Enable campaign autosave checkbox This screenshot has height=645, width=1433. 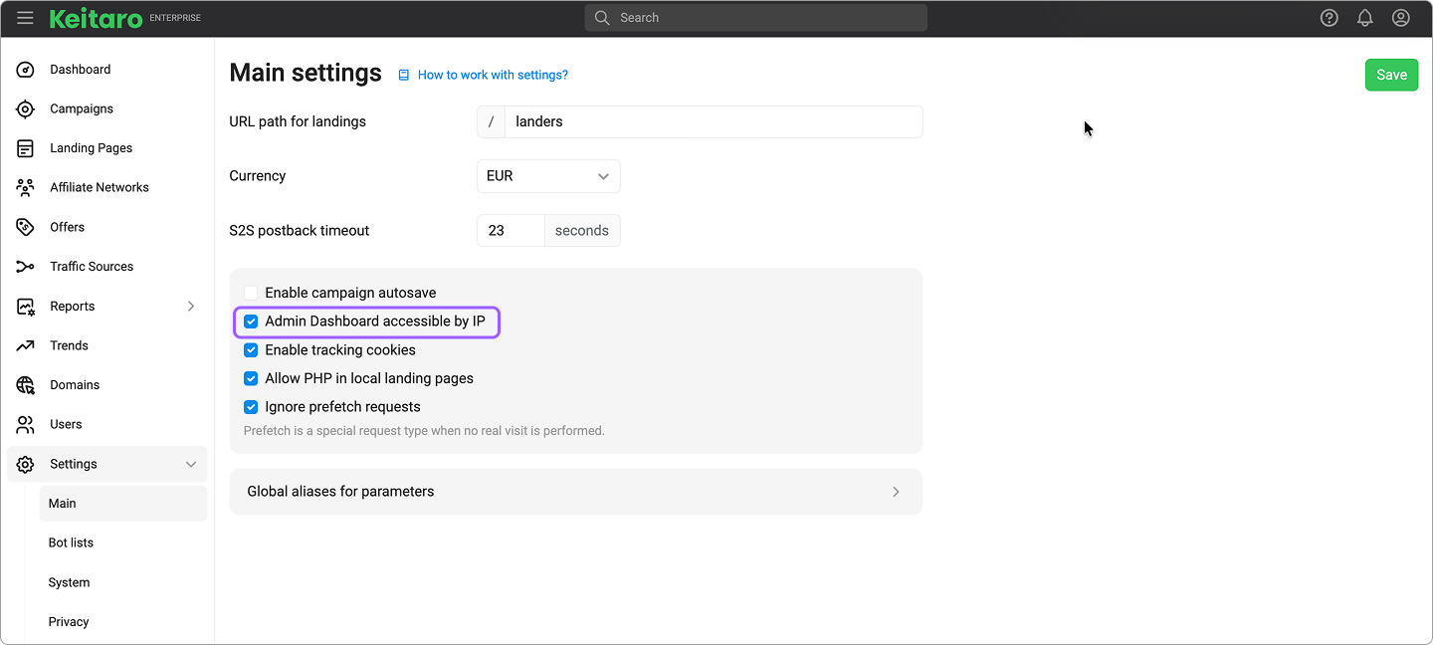pos(251,293)
